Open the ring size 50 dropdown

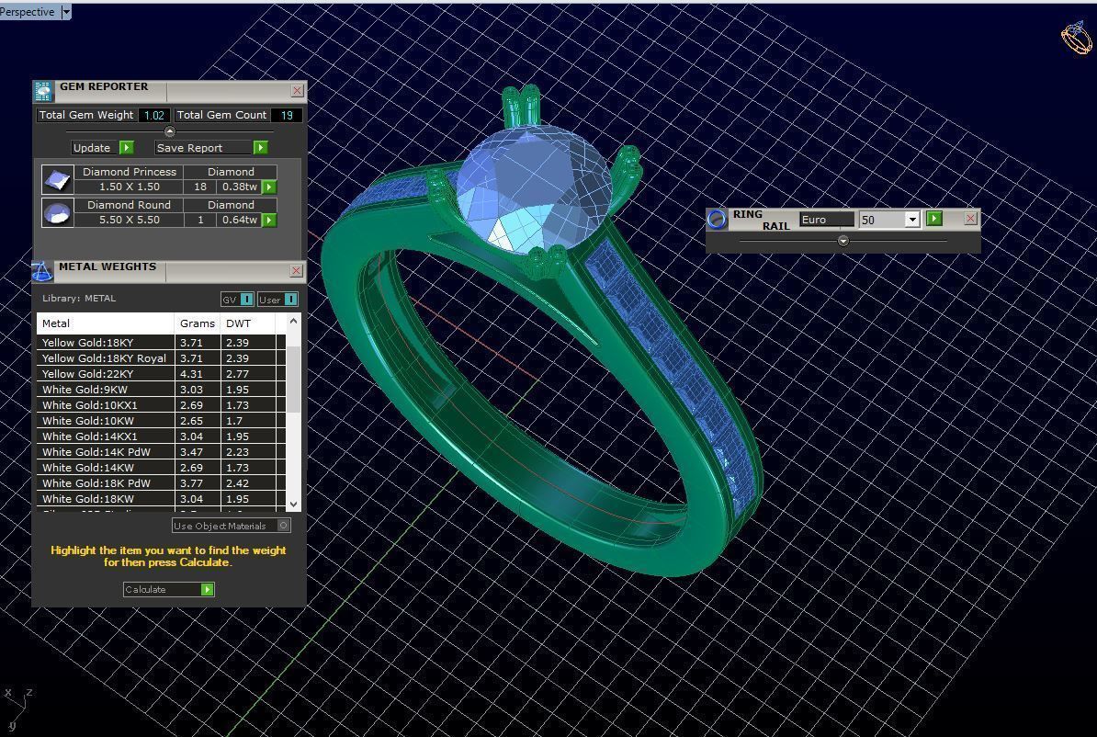(x=911, y=220)
